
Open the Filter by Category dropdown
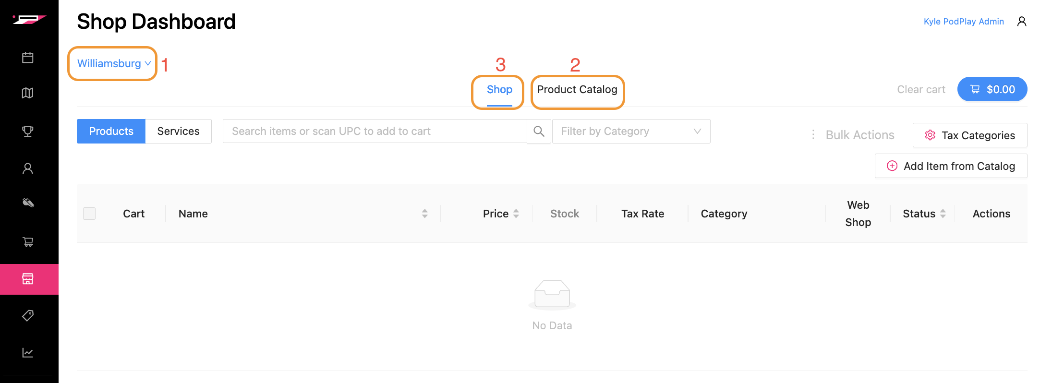[631, 132]
